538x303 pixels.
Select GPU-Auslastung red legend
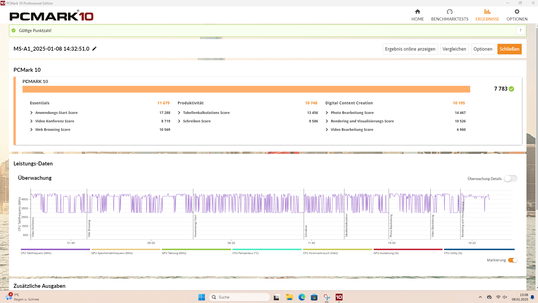click(x=408, y=251)
